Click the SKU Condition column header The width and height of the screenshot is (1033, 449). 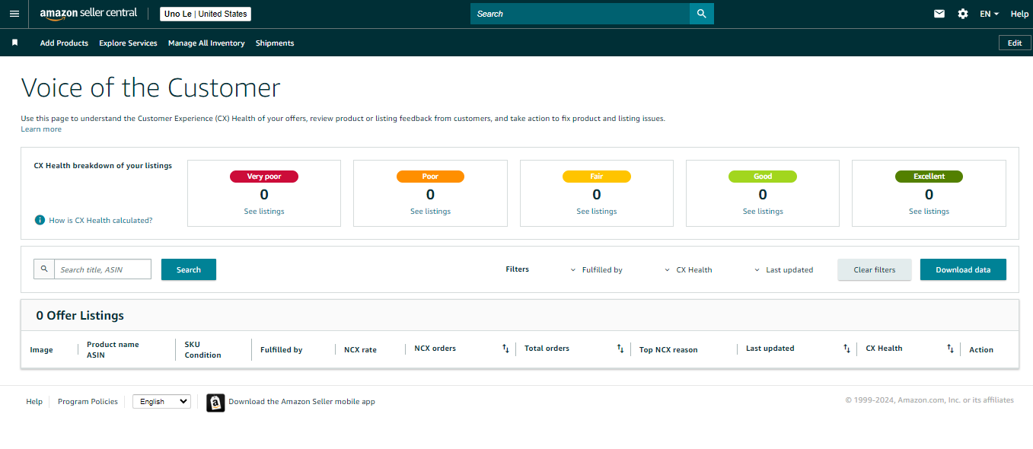202,349
